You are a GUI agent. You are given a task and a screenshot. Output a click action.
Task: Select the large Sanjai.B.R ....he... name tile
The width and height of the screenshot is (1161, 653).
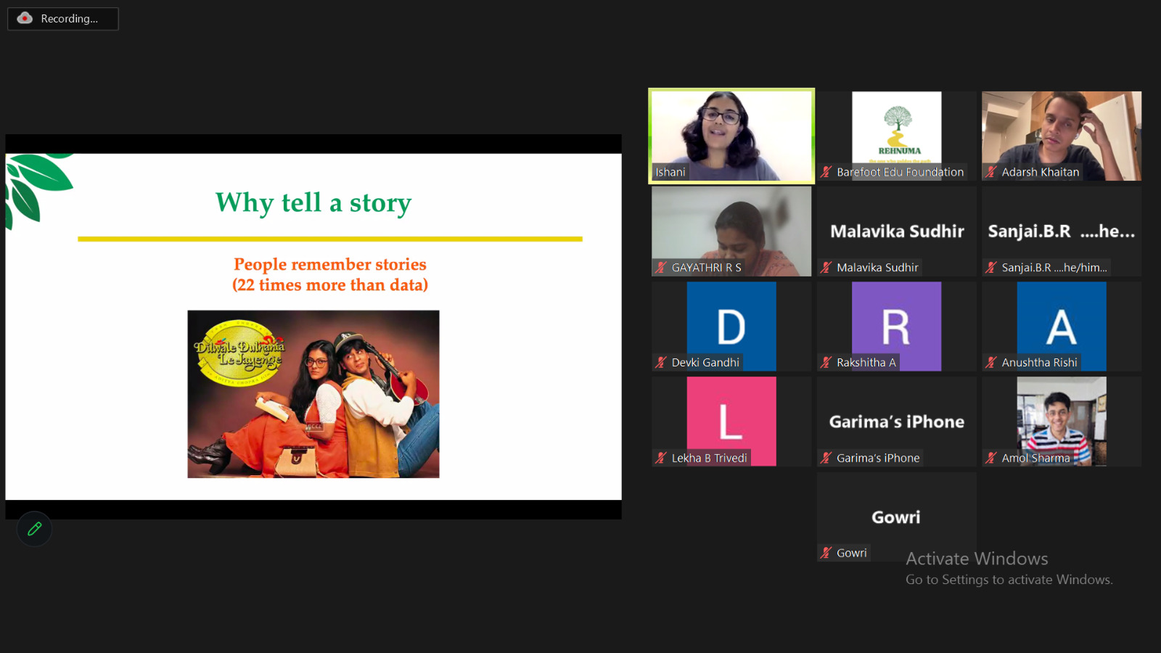1061,231
